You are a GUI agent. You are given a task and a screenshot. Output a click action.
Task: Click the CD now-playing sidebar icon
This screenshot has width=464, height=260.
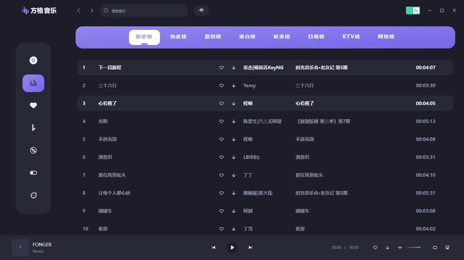click(x=33, y=150)
